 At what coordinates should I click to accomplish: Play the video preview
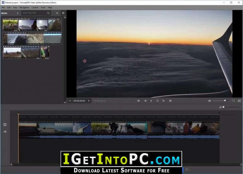pos(151,101)
